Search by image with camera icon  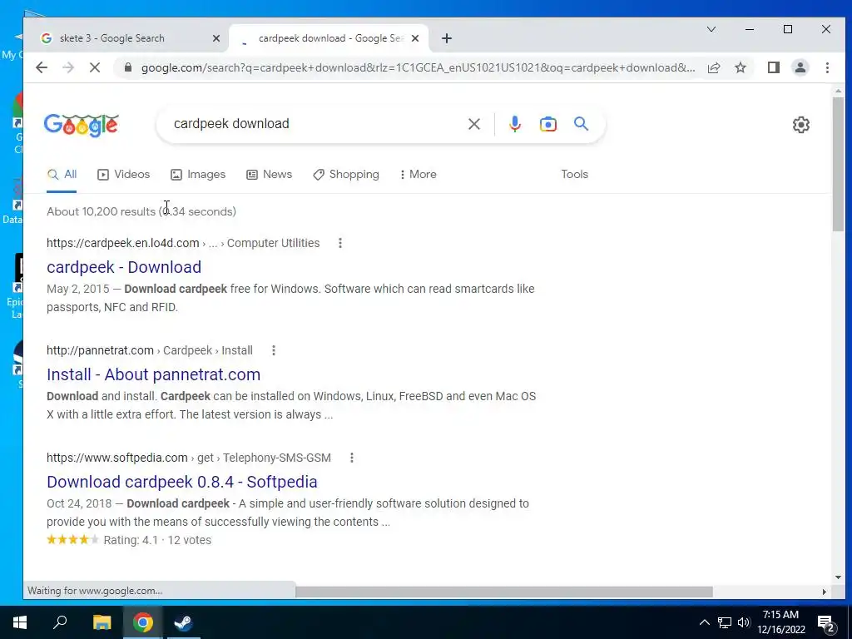tap(547, 124)
